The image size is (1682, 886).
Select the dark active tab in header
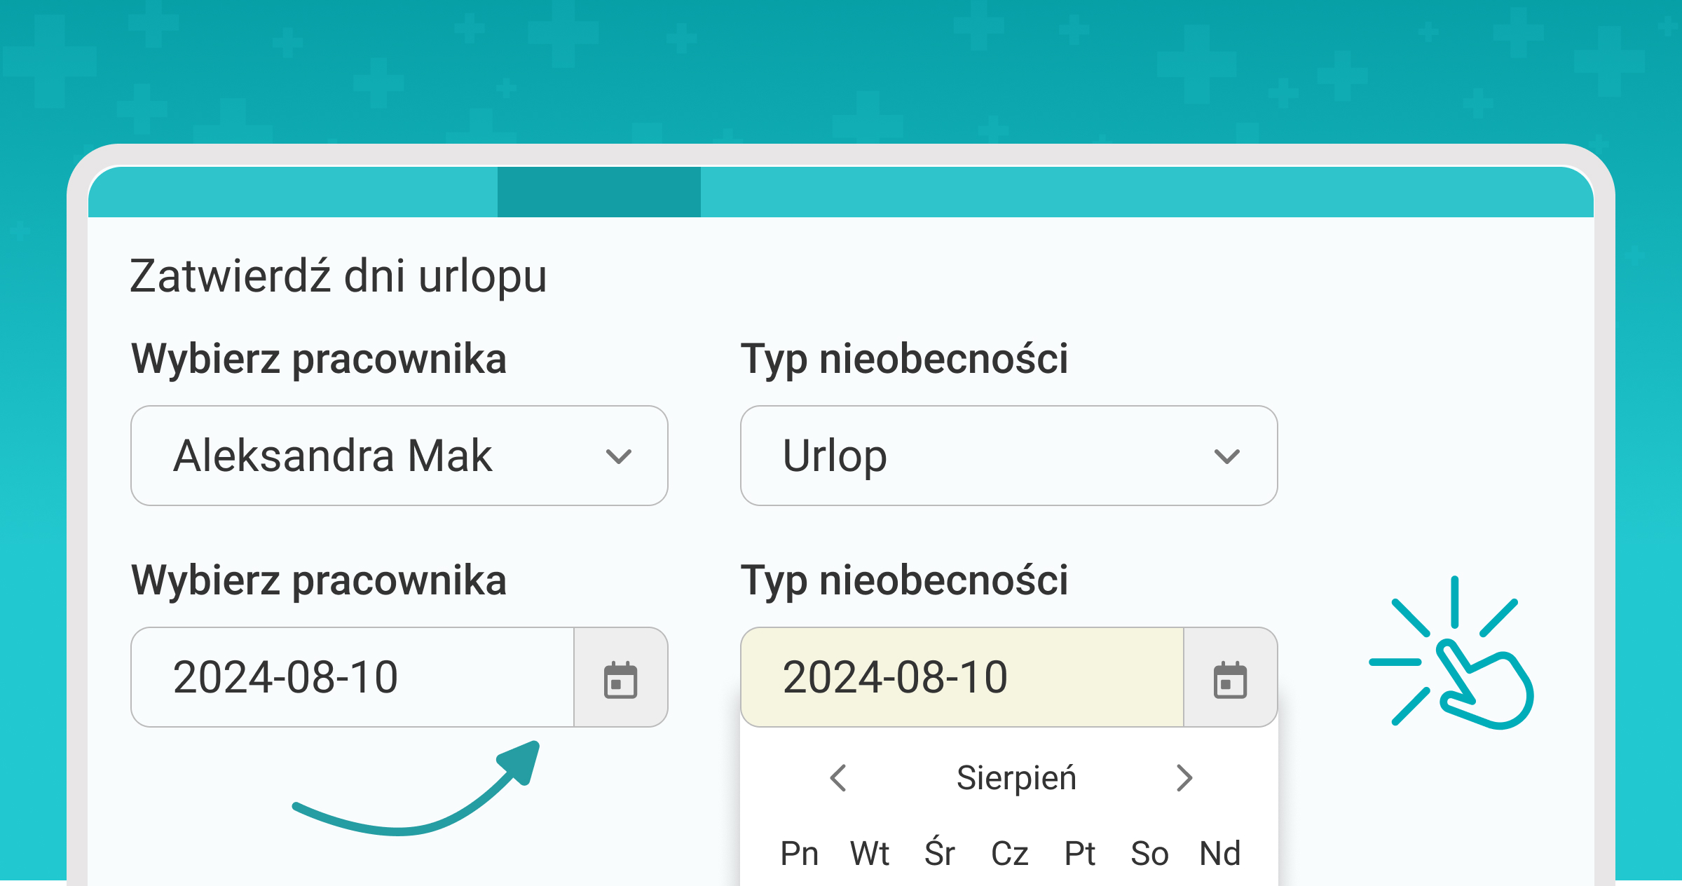[x=599, y=191]
